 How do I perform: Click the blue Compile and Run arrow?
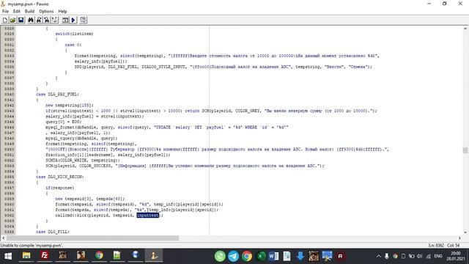coord(73,20)
